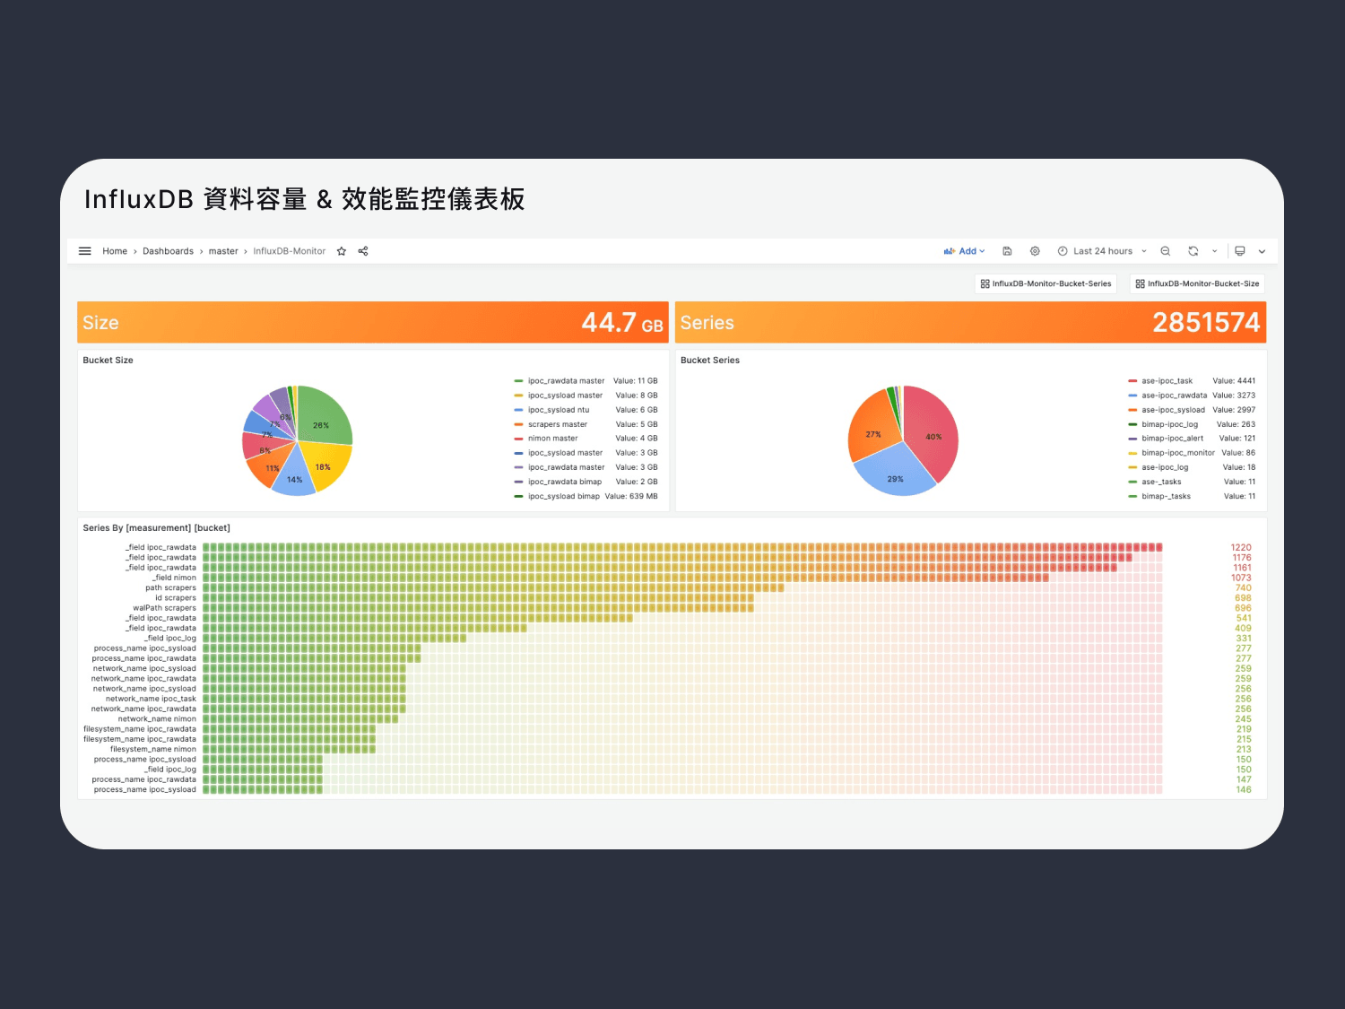Refresh the dashboard
The image size is (1345, 1009).
pyautogui.click(x=1193, y=251)
